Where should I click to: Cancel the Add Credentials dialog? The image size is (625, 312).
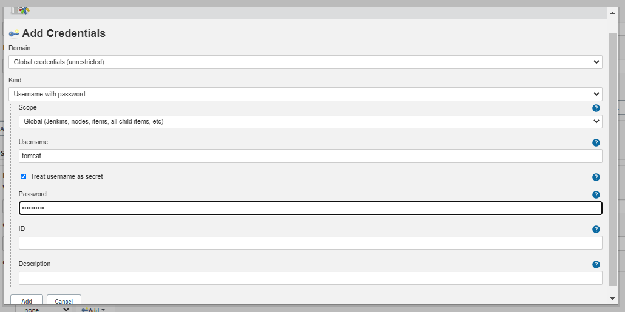[x=64, y=300]
